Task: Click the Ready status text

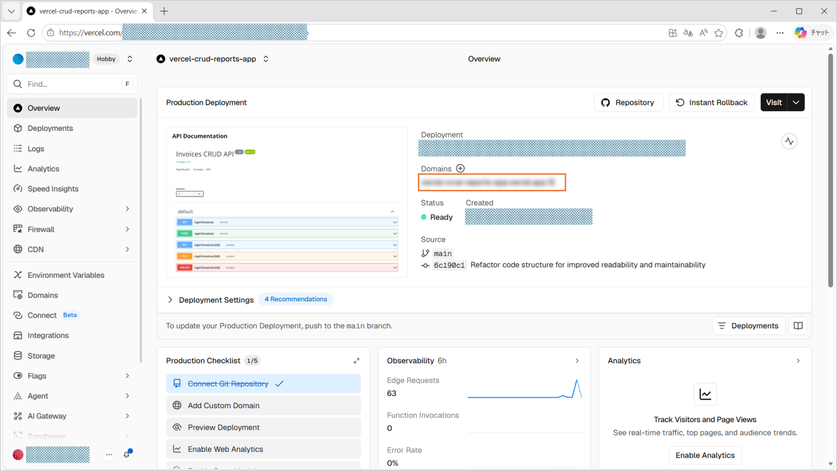Action: pyautogui.click(x=441, y=217)
